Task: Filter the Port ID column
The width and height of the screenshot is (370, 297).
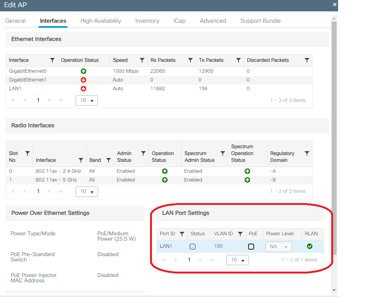Action: pos(182,234)
